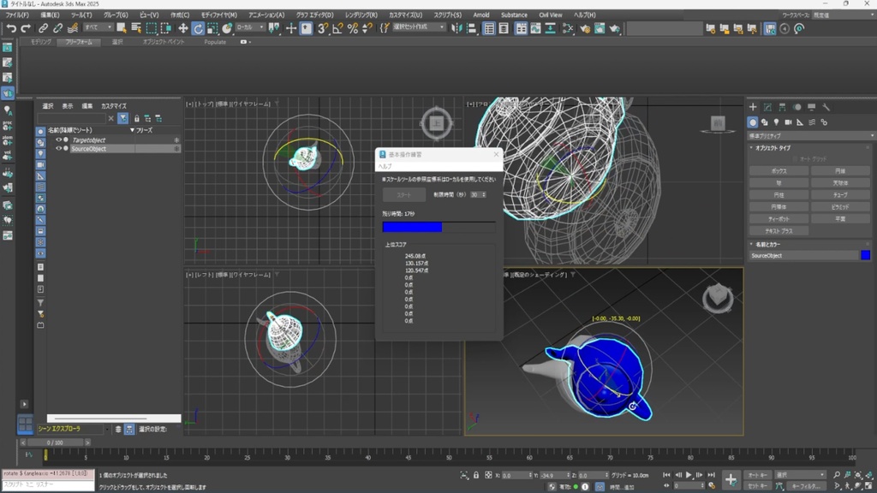Click the SourceObject object color swatch
Screen dimensions: 877x493
pos(865,253)
